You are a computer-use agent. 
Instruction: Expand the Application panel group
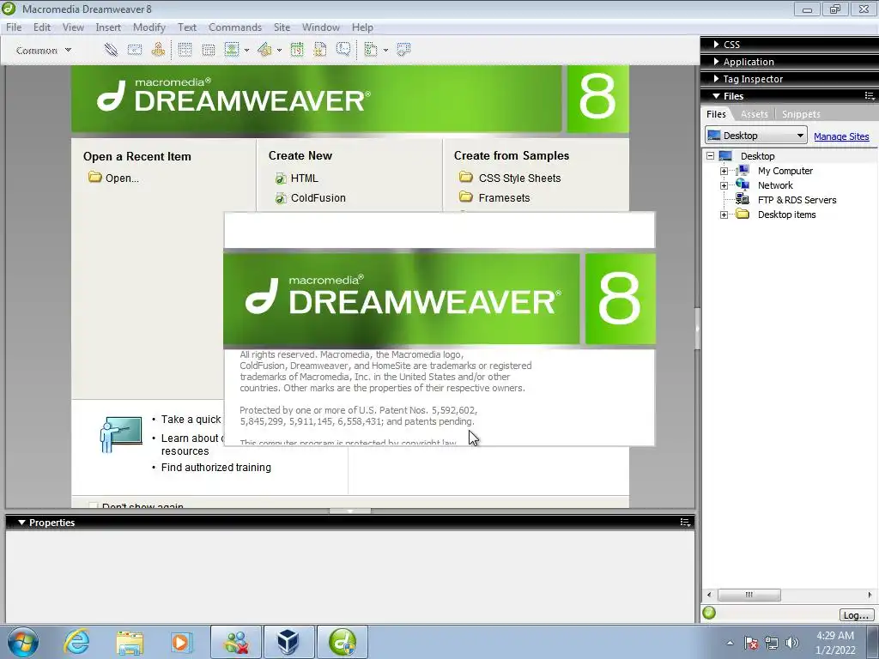716,62
